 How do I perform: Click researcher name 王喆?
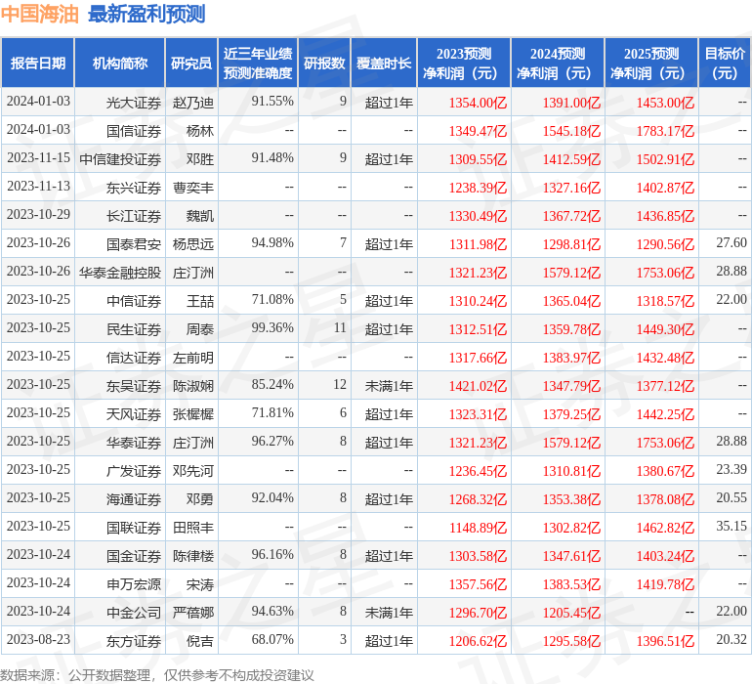(x=200, y=301)
